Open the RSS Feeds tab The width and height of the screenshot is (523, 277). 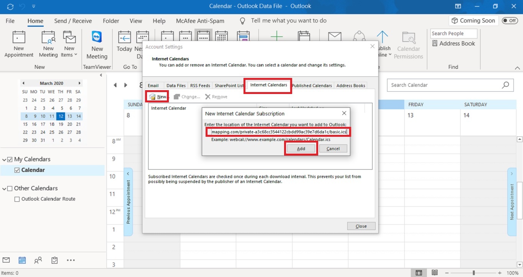click(x=200, y=86)
